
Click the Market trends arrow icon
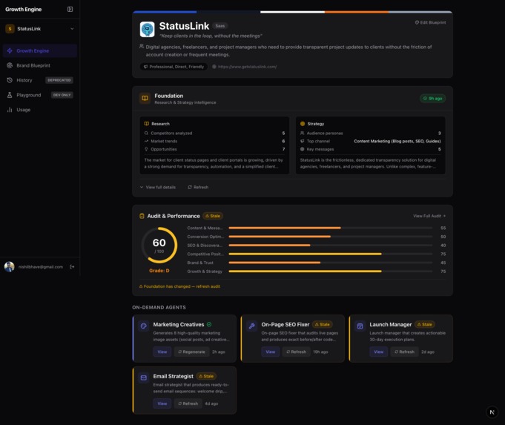146,141
